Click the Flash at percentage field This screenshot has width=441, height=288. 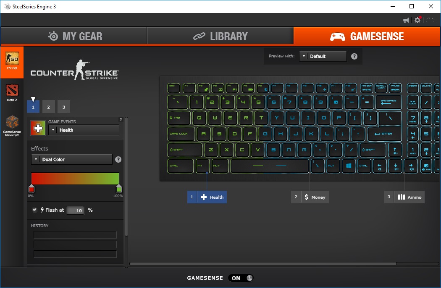(x=75, y=210)
